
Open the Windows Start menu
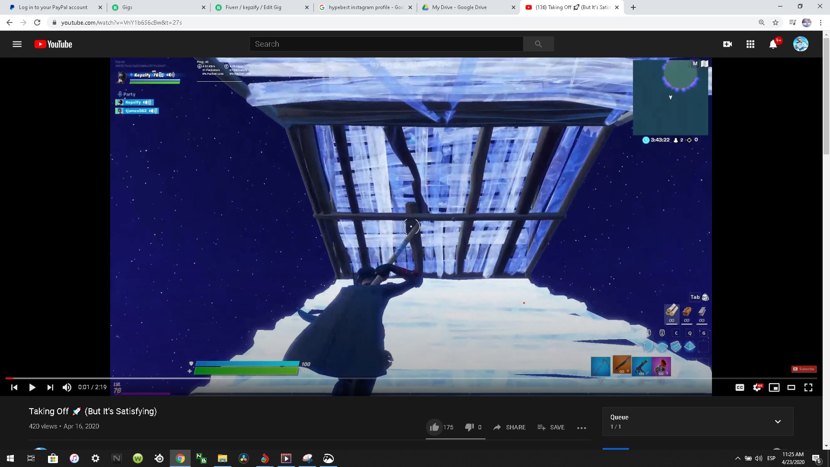[x=10, y=458]
